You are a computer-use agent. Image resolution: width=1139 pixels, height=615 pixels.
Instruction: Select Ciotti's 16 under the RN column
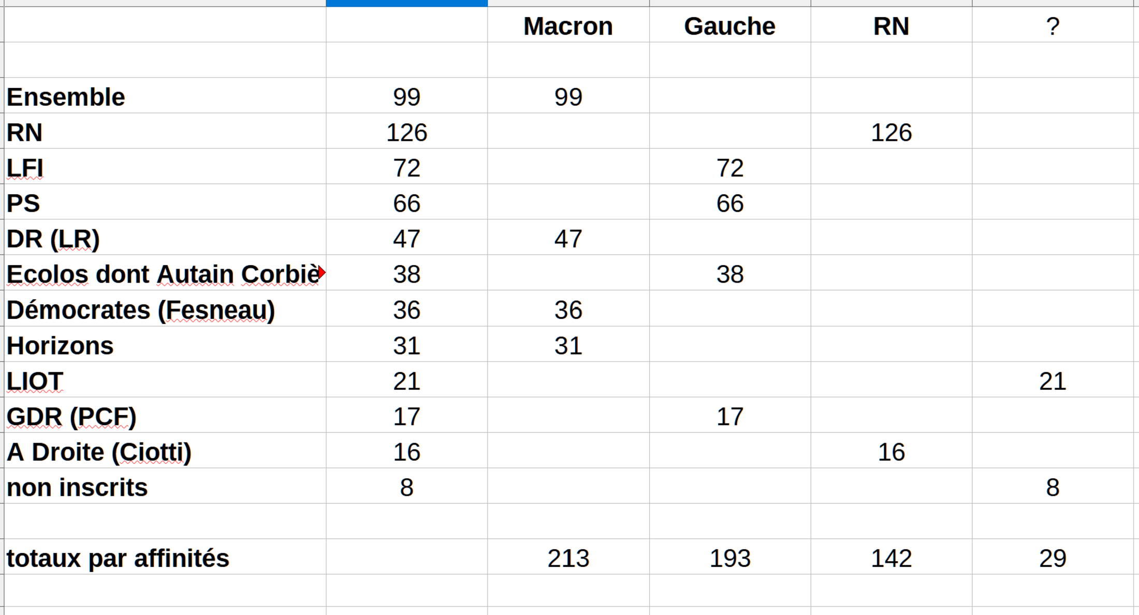891,452
